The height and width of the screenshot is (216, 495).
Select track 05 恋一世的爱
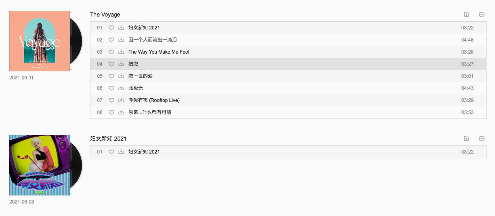288,76
